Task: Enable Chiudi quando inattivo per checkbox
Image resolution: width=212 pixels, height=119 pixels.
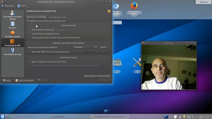Action: tap(29, 30)
